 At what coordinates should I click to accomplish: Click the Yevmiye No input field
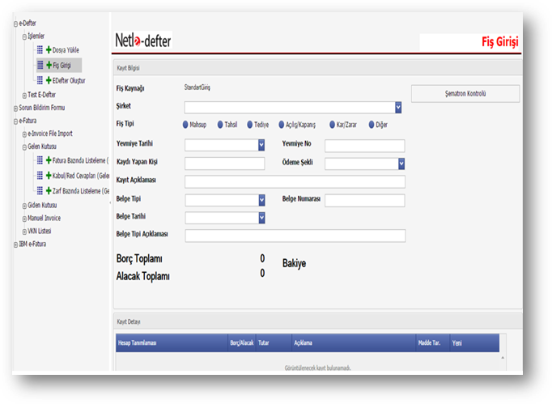tap(365, 146)
